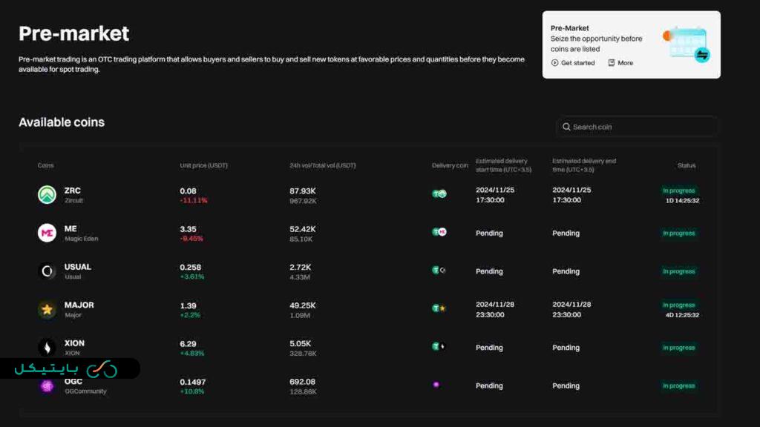Click the delivery coin icon for ZRC
This screenshot has height=427, width=760.
pyautogui.click(x=439, y=194)
